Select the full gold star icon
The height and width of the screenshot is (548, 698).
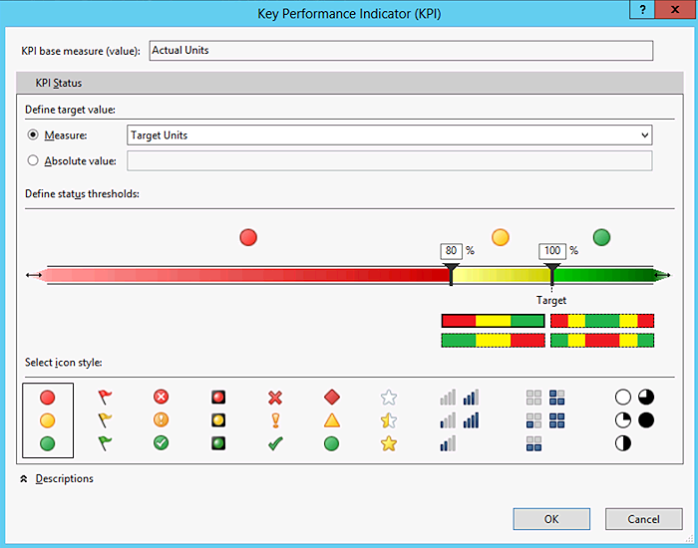(389, 443)
